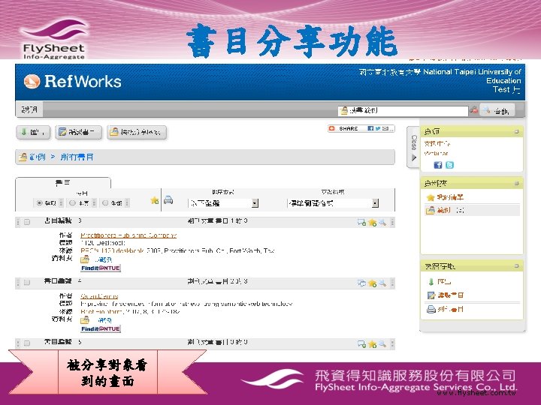Share via Facebook icon in SHARE bar

tap(370, 128)
